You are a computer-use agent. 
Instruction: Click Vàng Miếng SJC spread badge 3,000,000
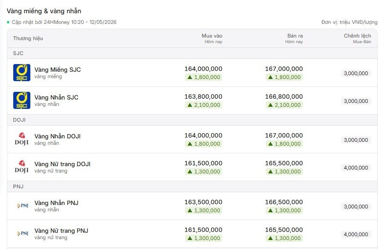tap(356, 73)
